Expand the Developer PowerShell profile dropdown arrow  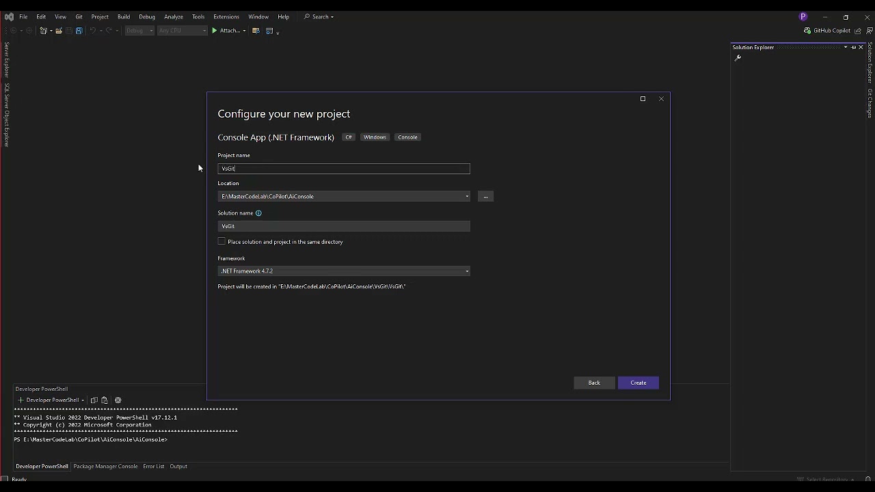[x=83, y=400]
